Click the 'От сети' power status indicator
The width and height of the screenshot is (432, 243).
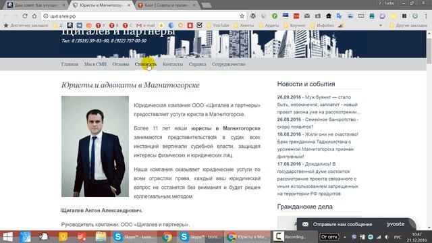[x=329, y=237]
